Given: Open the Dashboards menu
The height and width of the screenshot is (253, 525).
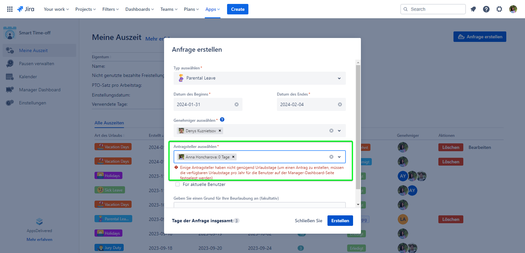Looking at the screenshot, I should (139, 9).
